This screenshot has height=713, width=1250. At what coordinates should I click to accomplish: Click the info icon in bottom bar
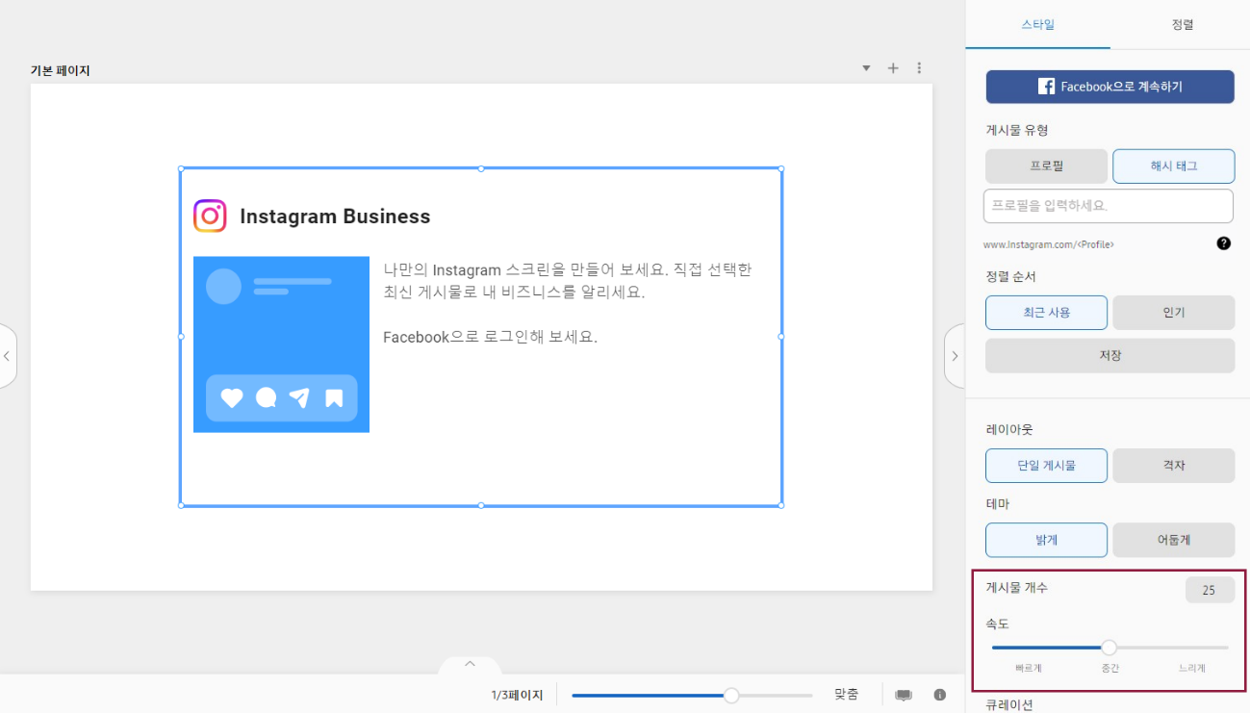click(939, 695)
